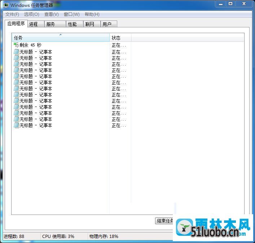Click 物理内存: 18% in status bar
255x243 pixels.
104,237
